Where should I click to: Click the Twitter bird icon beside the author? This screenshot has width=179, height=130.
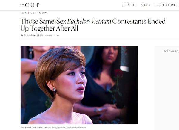tap(38, 35)
